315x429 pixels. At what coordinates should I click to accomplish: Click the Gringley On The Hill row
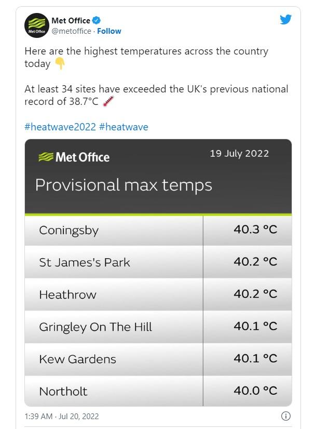click(x=158, y=327)
